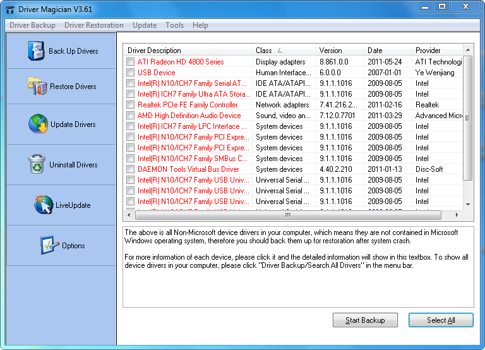
Task: Click the Uninstall Drivers recycle bin icon
Action: [37, 164]
